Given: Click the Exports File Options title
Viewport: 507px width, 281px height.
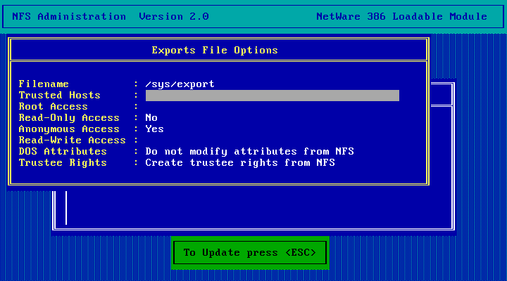Looking at the screenshot, I should click(215, 51).
